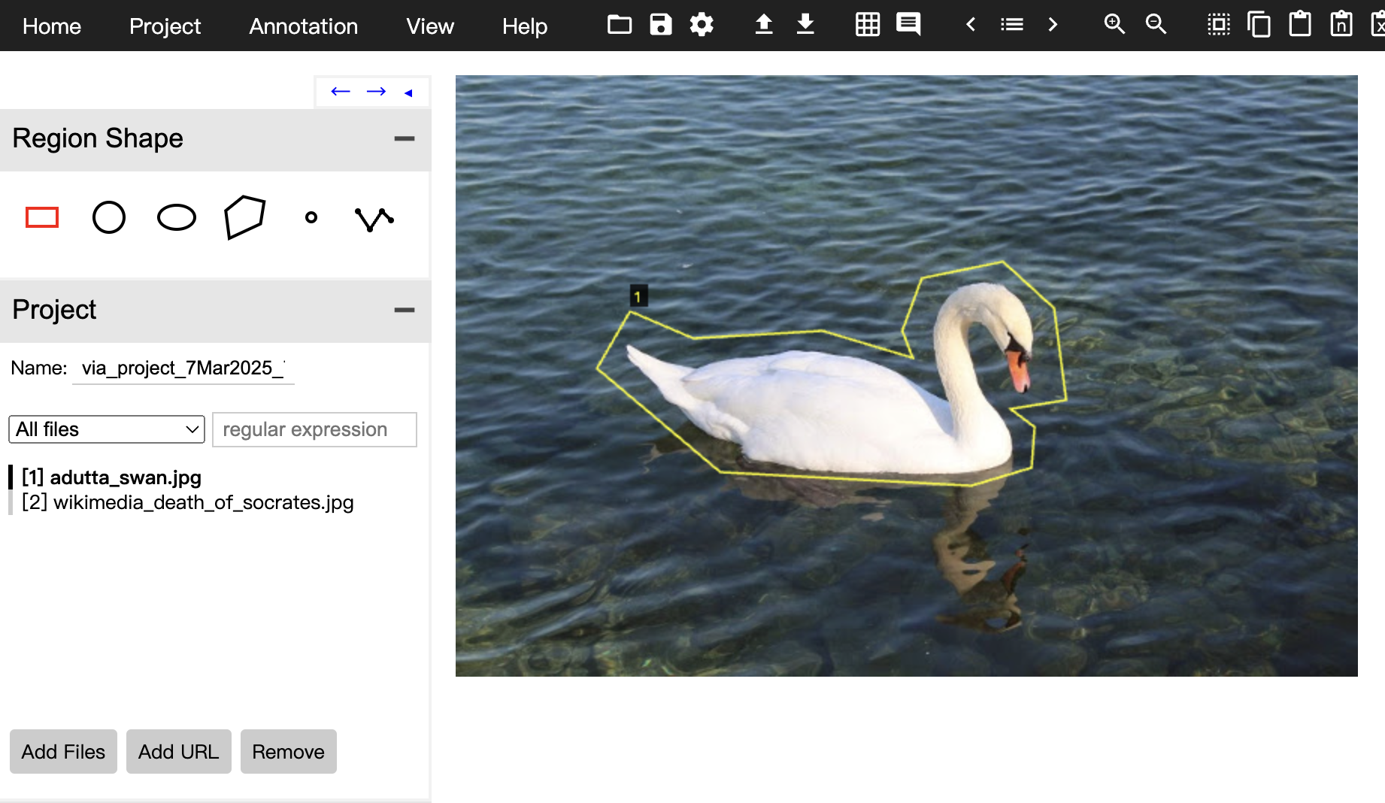Toggle the image grid view icon
Screen dimensions: 1385x803
pyautogui.click(x=868, y=25)
